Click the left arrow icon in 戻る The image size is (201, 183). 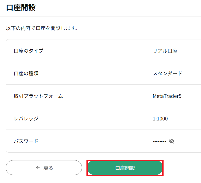38,168
